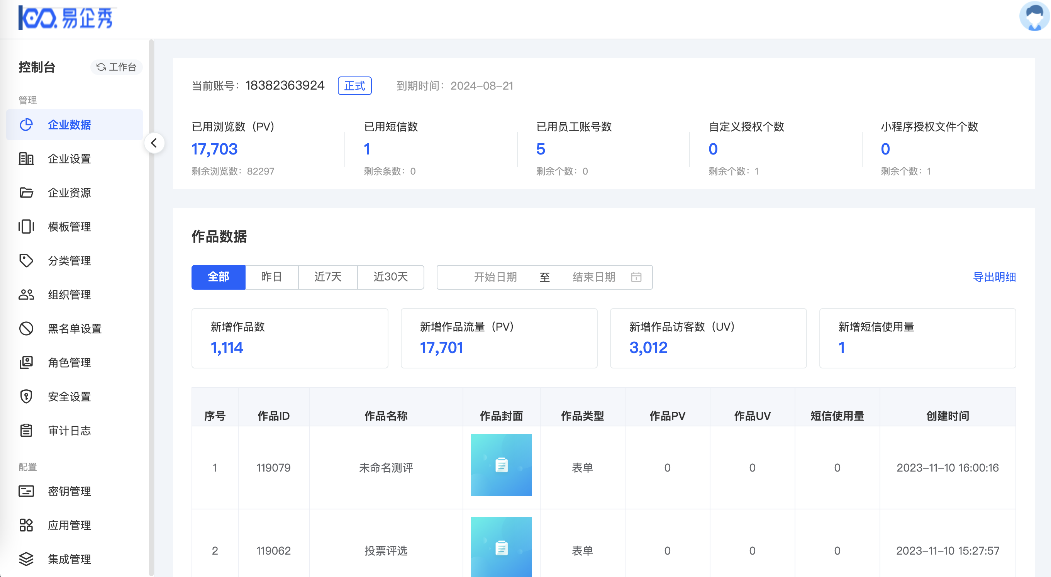Open the calendar date picker icon
This screenshot has height=577, width=1051.
[636, 277]
